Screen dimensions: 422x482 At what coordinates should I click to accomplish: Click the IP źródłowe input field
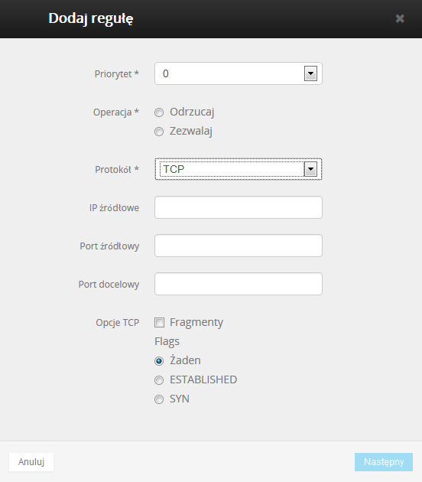coord(239,207)
